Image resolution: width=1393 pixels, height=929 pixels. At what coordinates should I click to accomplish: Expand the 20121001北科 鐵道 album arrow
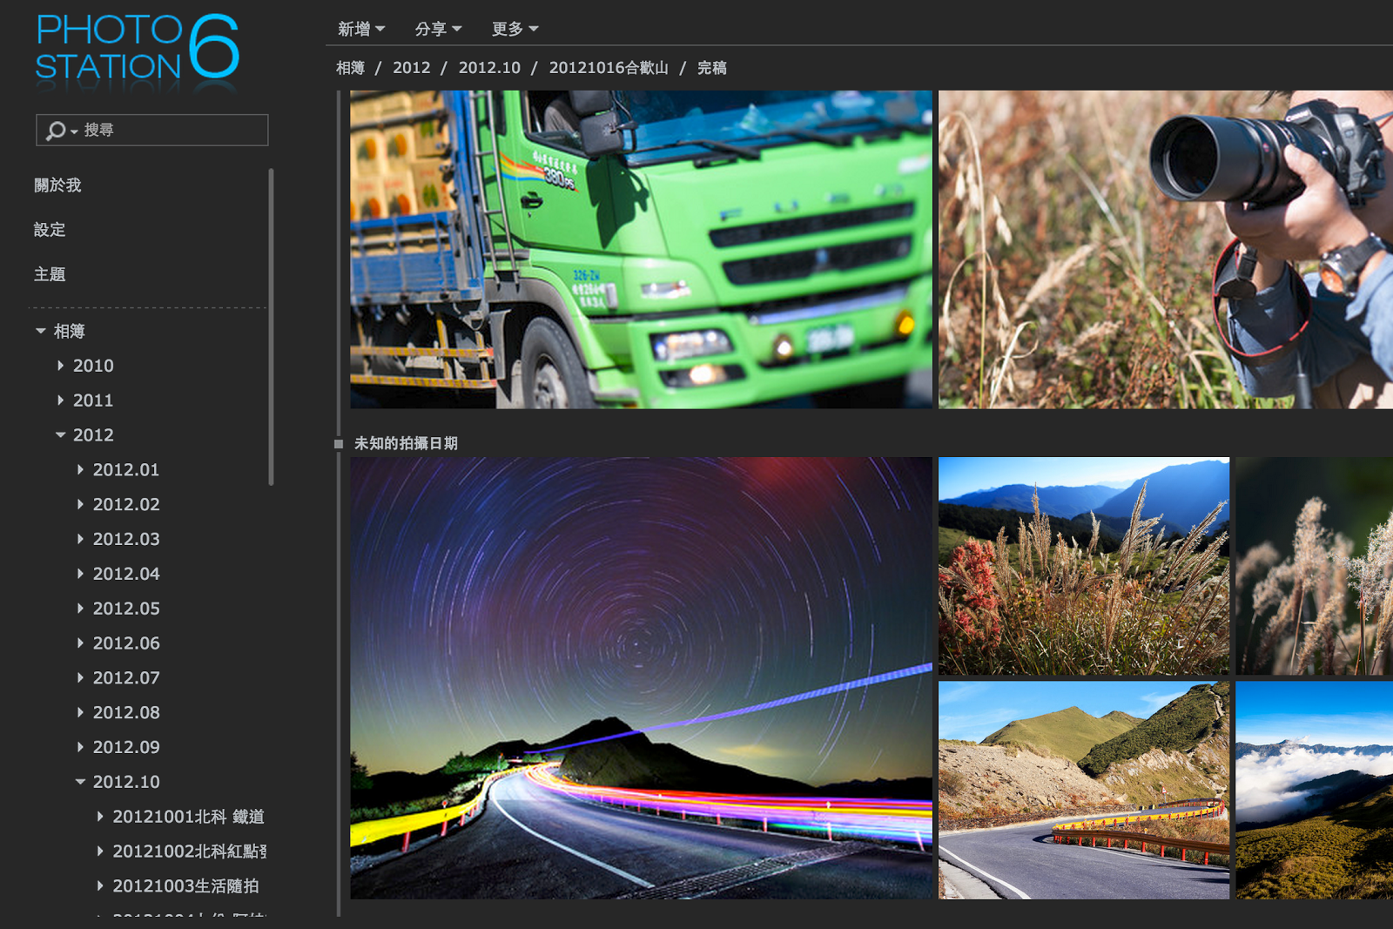pos(101,817)
